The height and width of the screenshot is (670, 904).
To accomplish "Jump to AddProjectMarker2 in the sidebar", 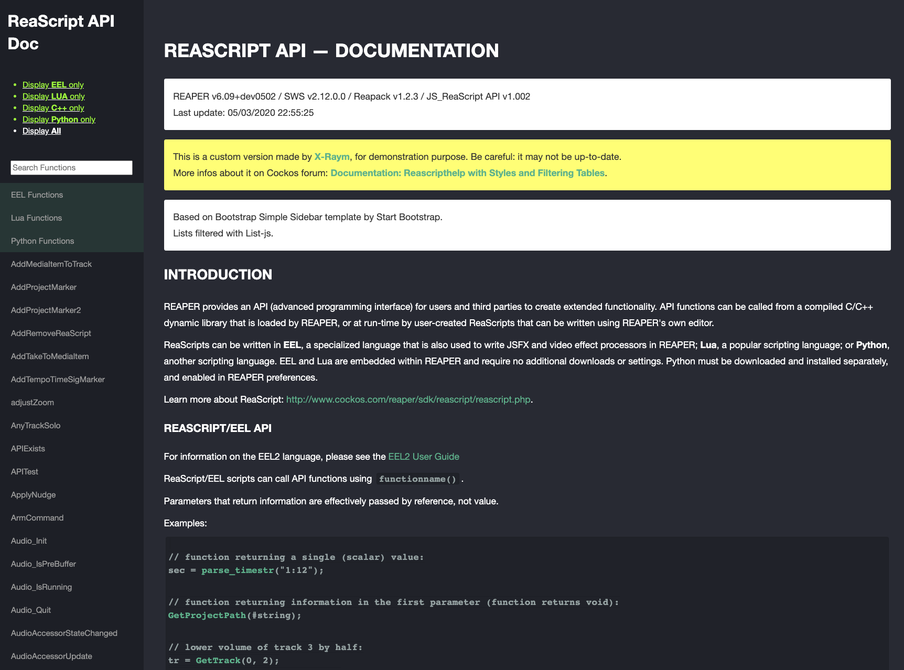I will (x=46, y=310).
